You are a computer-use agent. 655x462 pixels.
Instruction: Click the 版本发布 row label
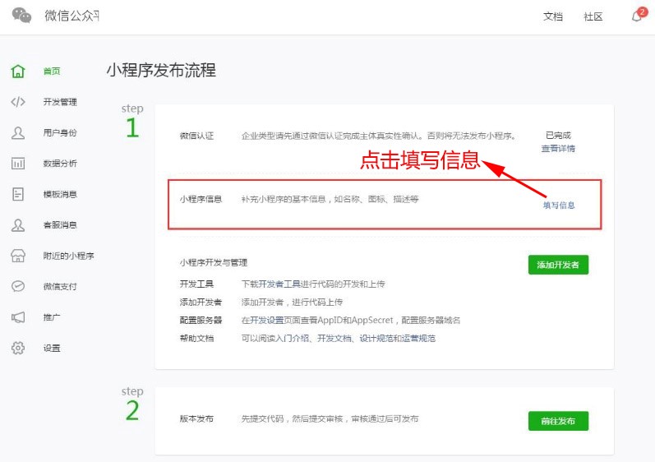196,419
